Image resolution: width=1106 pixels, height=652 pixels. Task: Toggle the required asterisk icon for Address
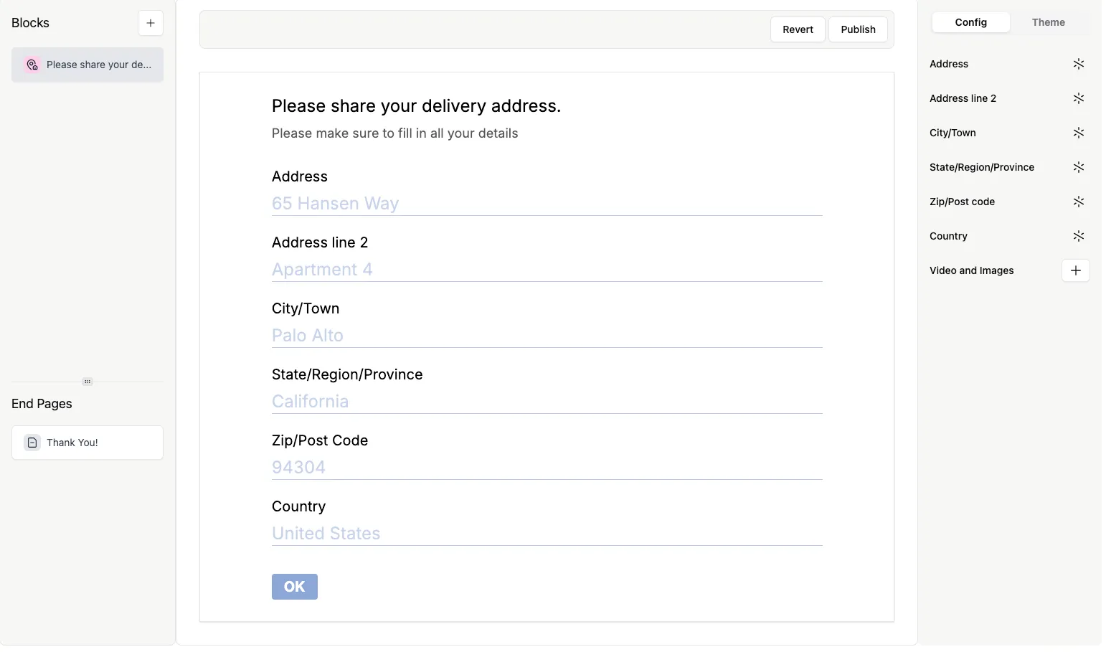pos(1079,64)
